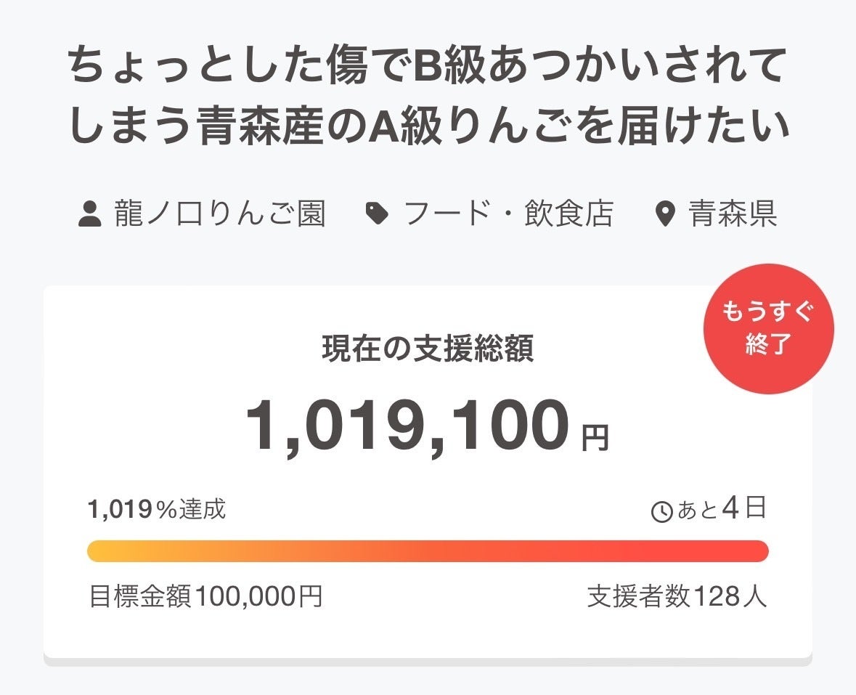Click the red もうすぐ終了 badge

(769, 329)
